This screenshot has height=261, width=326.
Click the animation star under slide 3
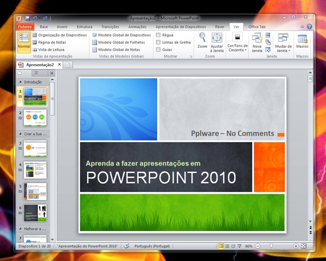[20, 148]
